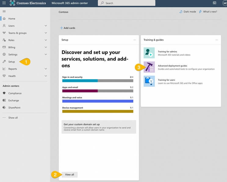Viewport: 227px width, 182px height.
Task: Open Training & guides card ellipsis menu
Action: [217, 40]
